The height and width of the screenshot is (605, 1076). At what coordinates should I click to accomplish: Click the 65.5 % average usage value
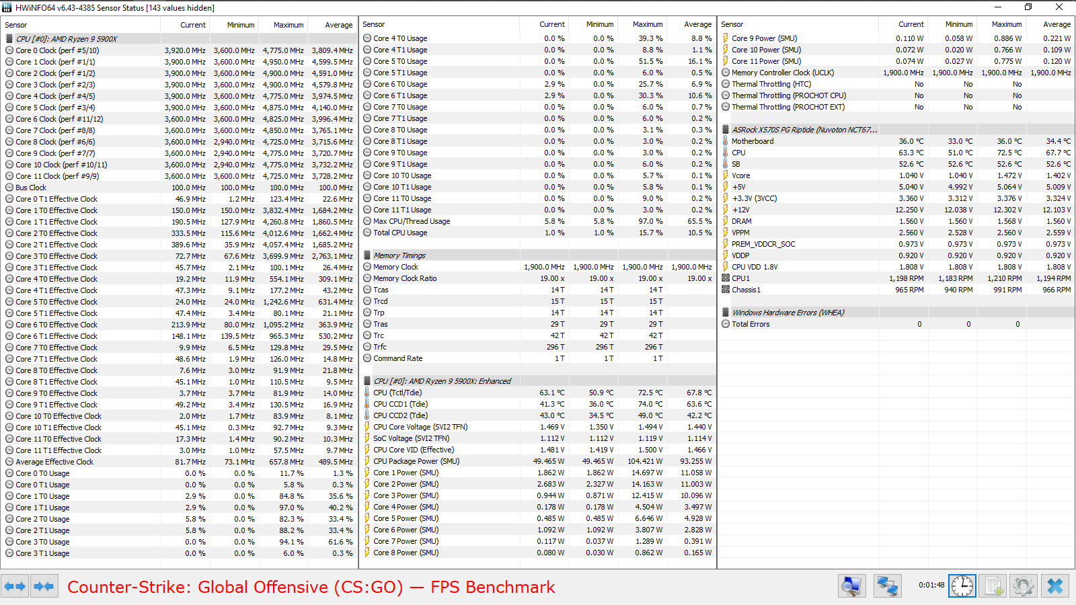(699, 221)
